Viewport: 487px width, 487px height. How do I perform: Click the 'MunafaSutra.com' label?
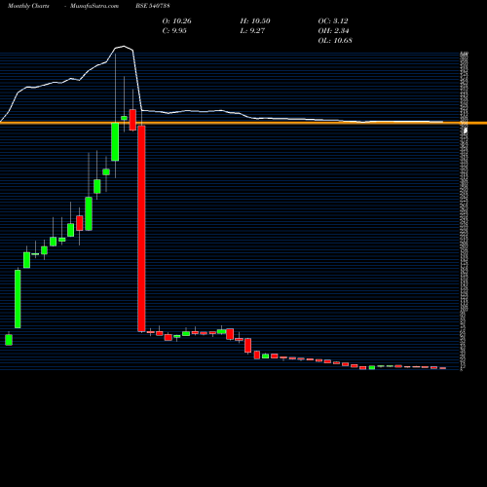coord(94,6)
